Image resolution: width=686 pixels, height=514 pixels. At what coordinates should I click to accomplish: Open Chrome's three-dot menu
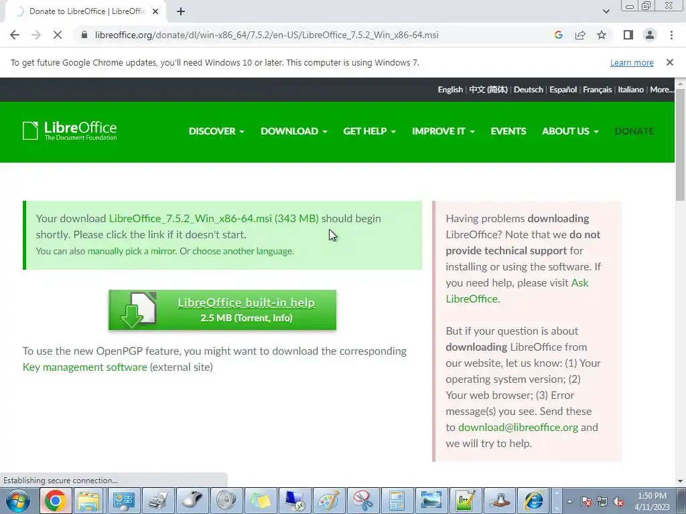point(671,35)
